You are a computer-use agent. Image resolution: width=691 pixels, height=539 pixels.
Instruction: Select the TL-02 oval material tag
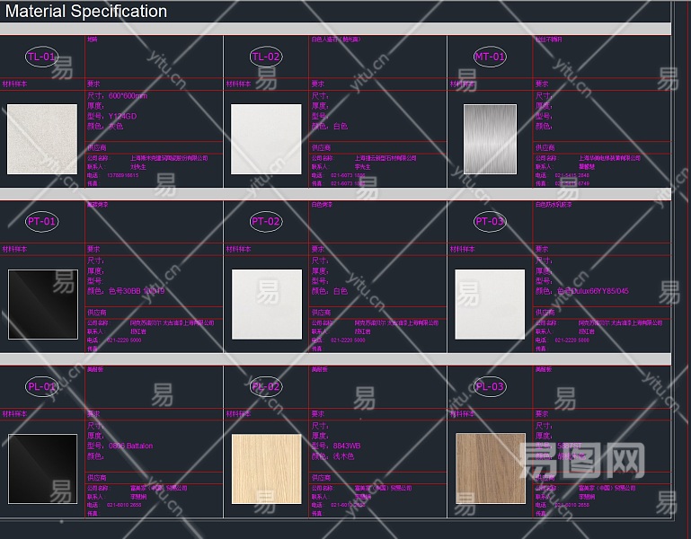click(266, 57)
